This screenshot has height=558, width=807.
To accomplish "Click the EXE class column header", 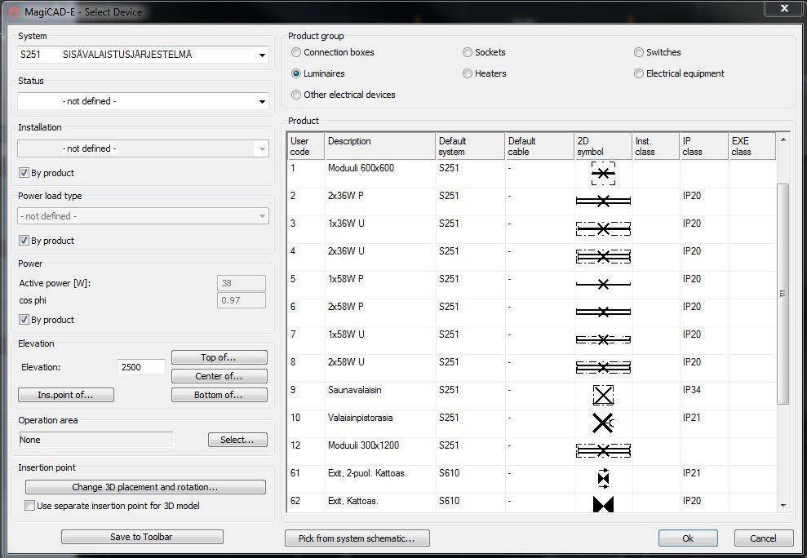I will pos(752,146).
